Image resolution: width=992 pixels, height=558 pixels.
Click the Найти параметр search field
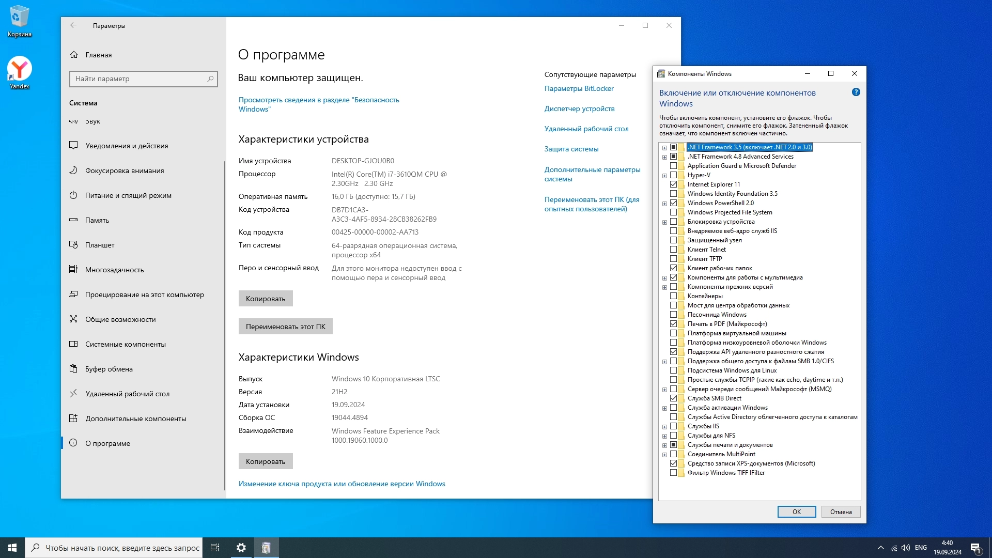(x=138, y=79)
